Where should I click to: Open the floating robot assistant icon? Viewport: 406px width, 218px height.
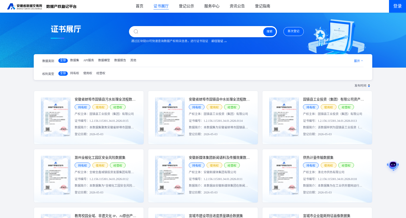click(x=393, y=165)
